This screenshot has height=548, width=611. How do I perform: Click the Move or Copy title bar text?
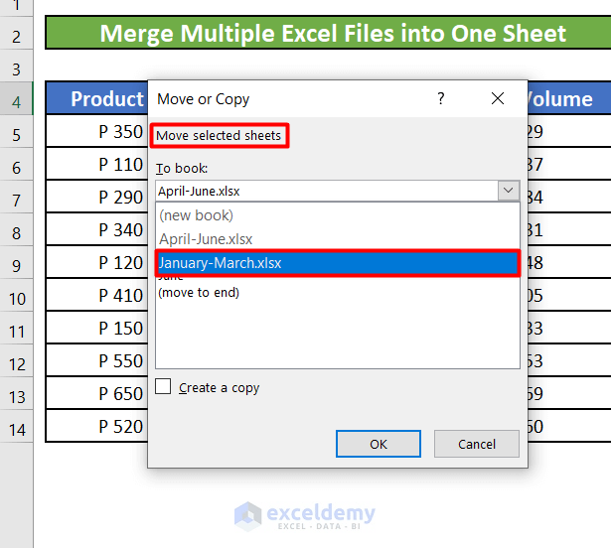tap(203, 99)
